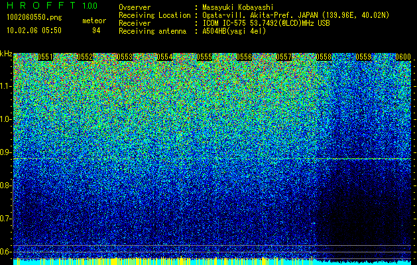This screenshot has height=265, width=417.
Task: Click the 0600 time marker
Action: [x=403, y=57]
